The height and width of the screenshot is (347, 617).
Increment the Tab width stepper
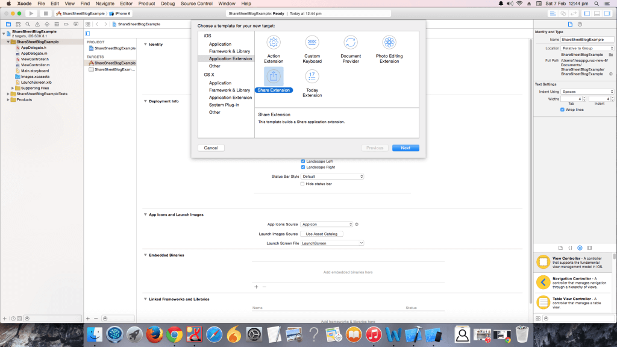(584, 98)
